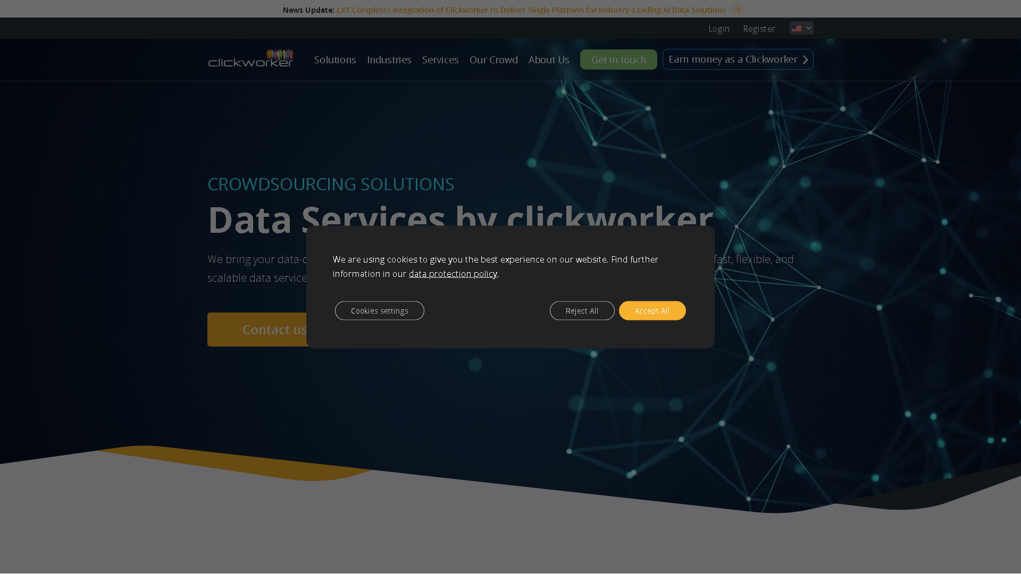Open the language selector dropdown
Viewport: 1021px width, 574px height.
click(x=801, y=28)
